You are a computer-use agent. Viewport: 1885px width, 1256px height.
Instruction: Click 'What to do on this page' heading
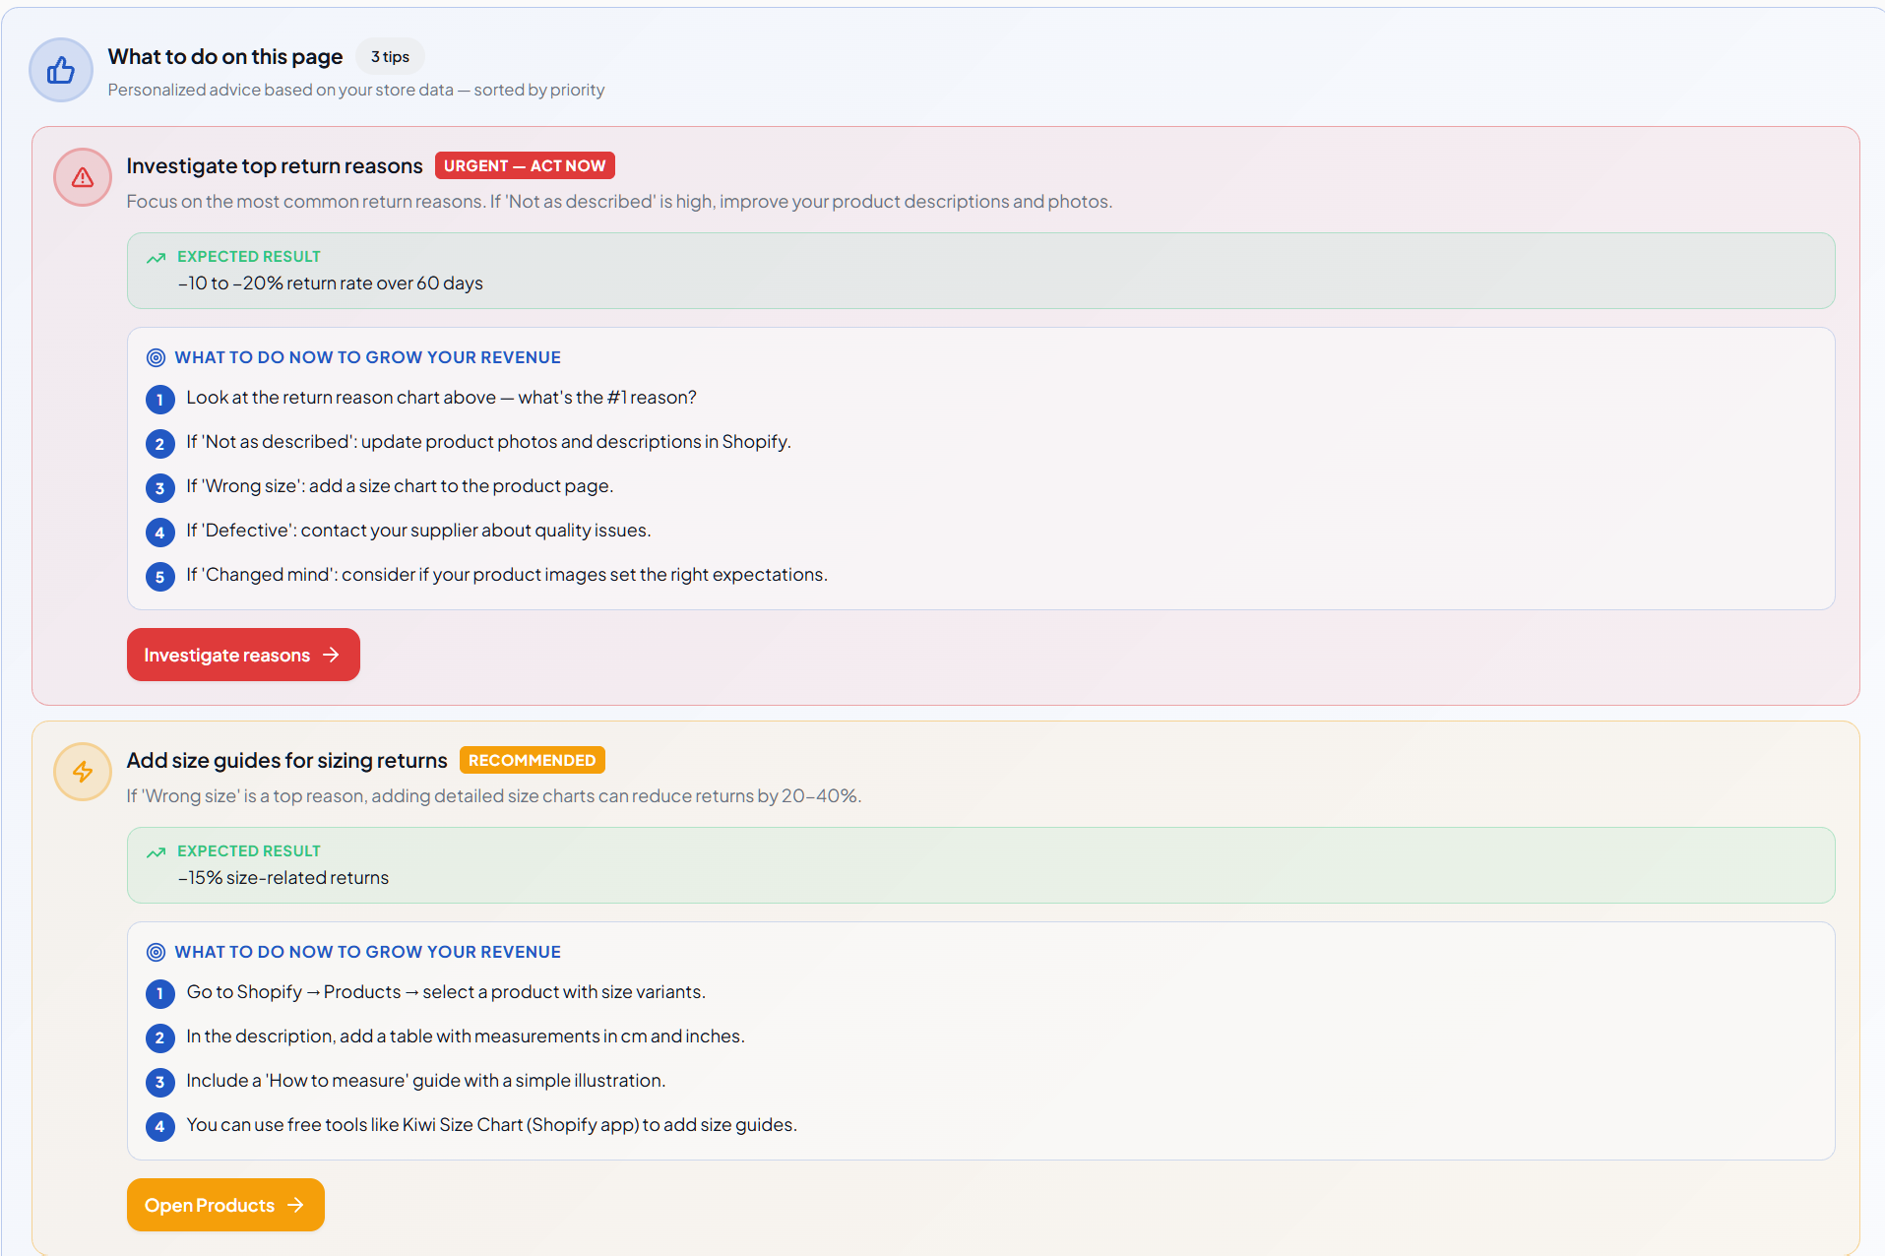click(x=225, y=56)
